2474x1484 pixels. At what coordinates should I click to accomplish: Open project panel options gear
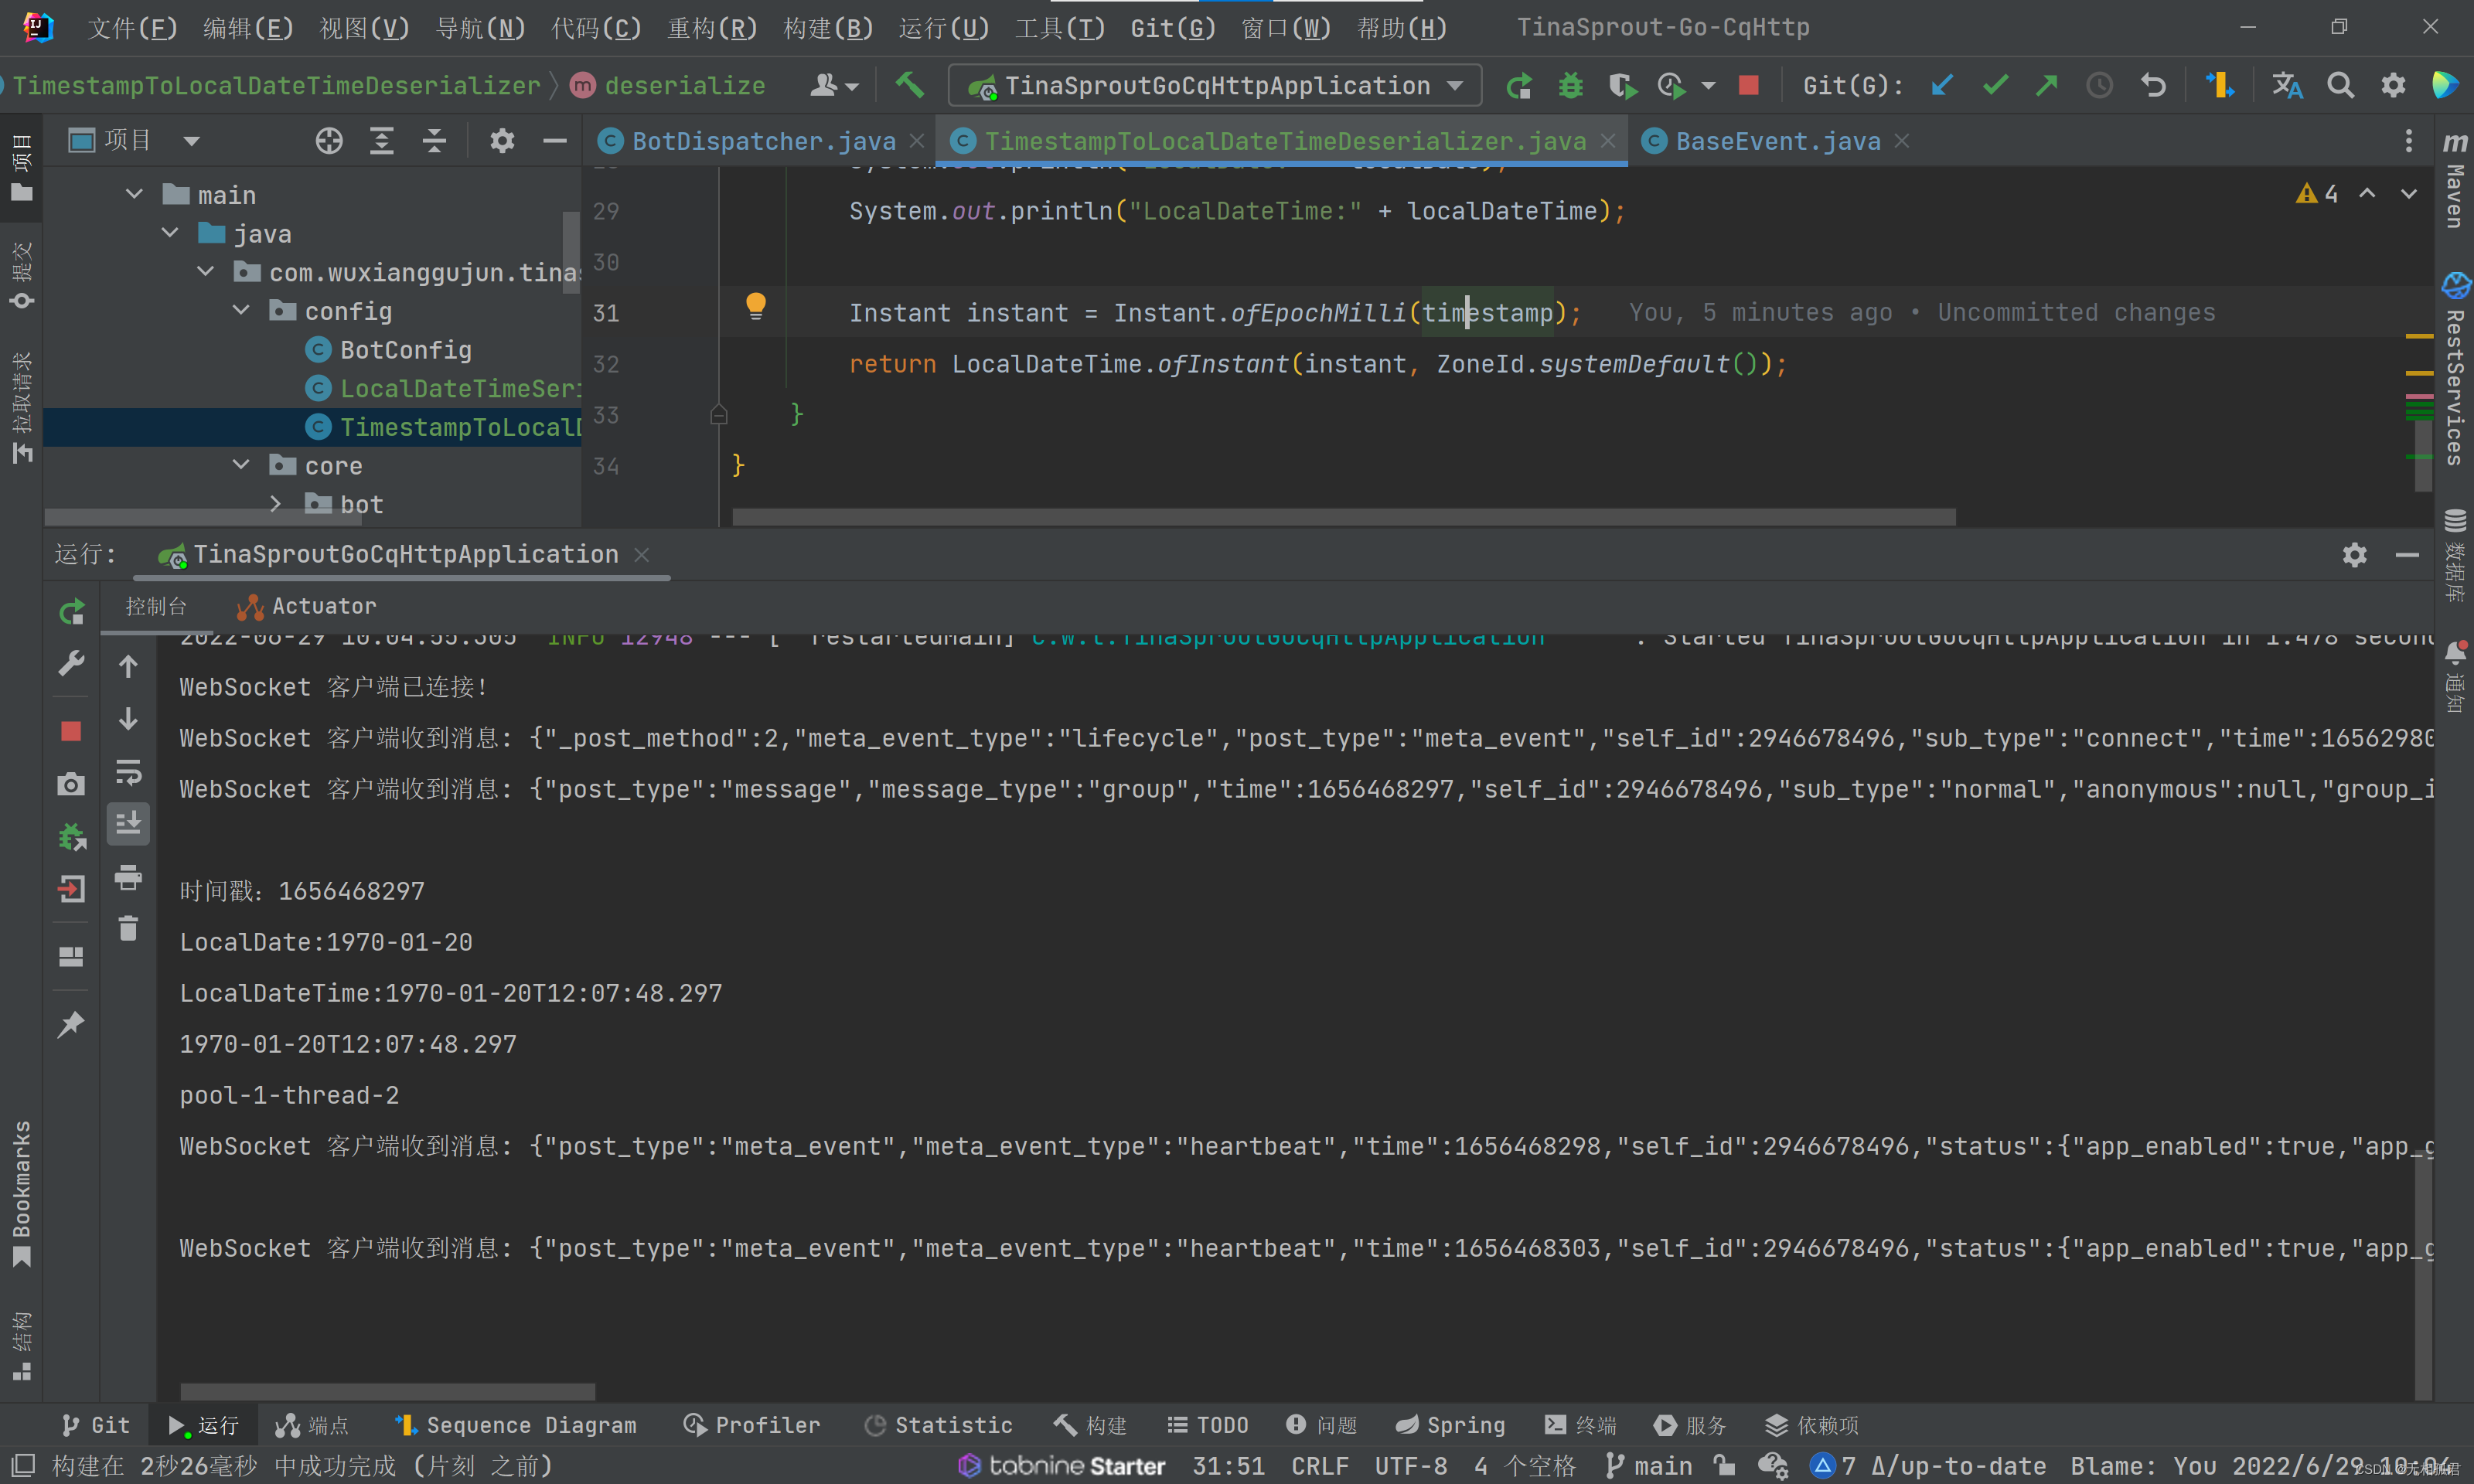(x=502, y=141)
